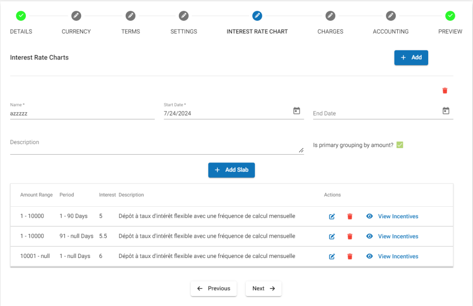Open View Incentives for 10001 - null slab
This screenshot has width=473, height=306.
(x=398, y=256)
